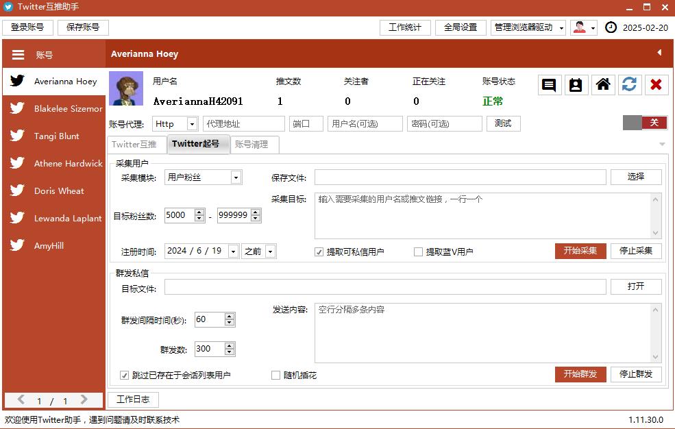Increase minimum 目标粉丝数 with up arrow
This screenshot has width=675, height=429.
click(199, 212)
